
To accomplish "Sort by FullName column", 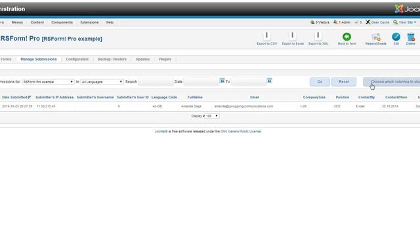I will (195, 97).
